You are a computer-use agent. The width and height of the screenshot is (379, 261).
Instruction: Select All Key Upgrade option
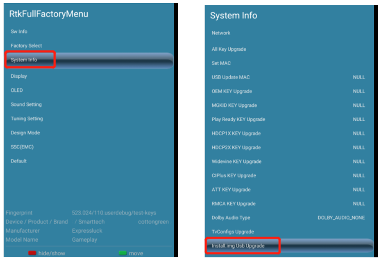tap(229, 49)
